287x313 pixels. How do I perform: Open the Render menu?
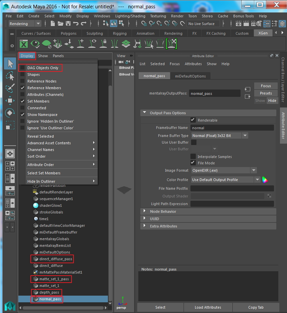pyautogui.click(x=177, y=16)
